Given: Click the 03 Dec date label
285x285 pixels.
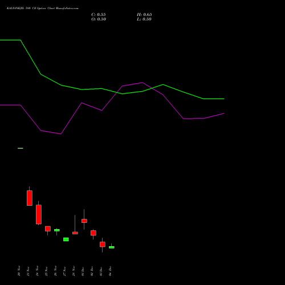Looking at the screenshot, I should [101, 271].
